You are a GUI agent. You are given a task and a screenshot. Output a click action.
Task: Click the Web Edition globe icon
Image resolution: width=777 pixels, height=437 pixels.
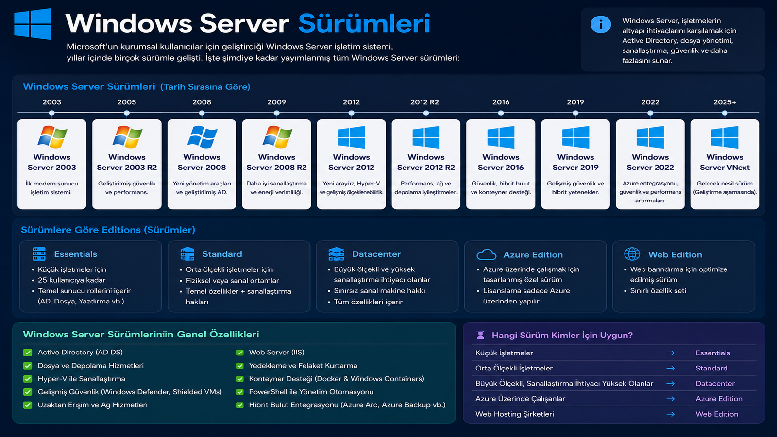[632, 254]
